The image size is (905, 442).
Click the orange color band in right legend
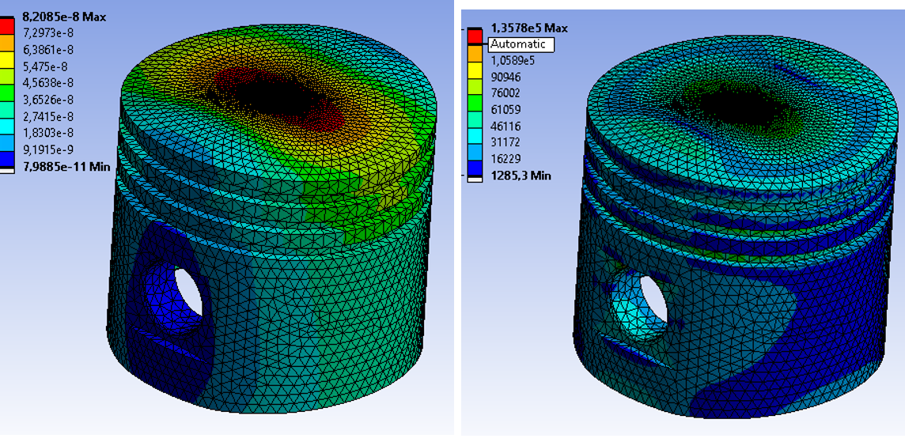point(475,52)
